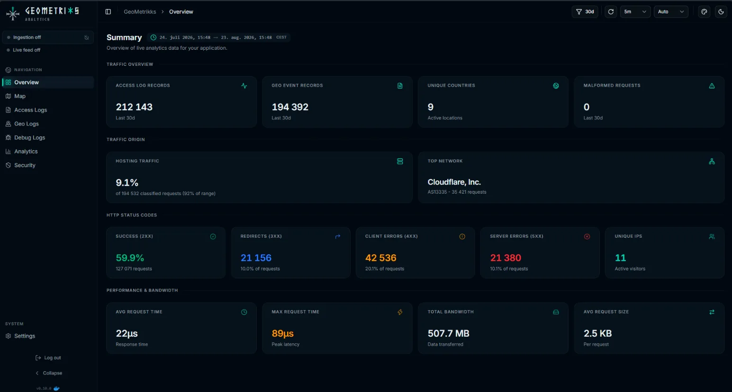Click the network icon on Top Network

click(x=712, y=161)
